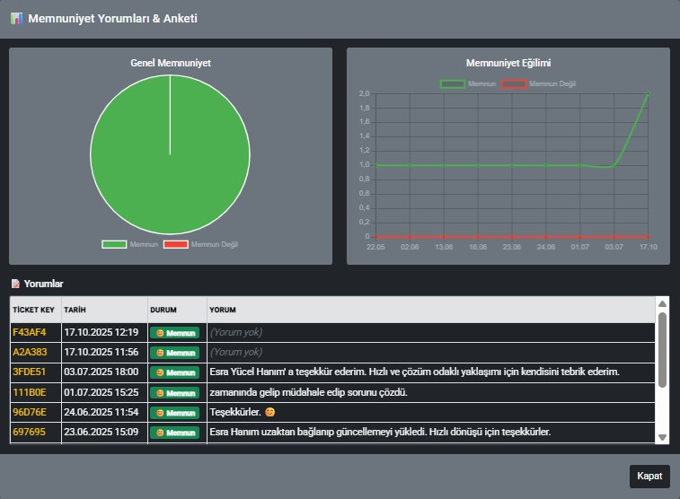Toggle Memnun series in the trend chart legend
This screenshot has width=680, height=499.
(467, 83)
